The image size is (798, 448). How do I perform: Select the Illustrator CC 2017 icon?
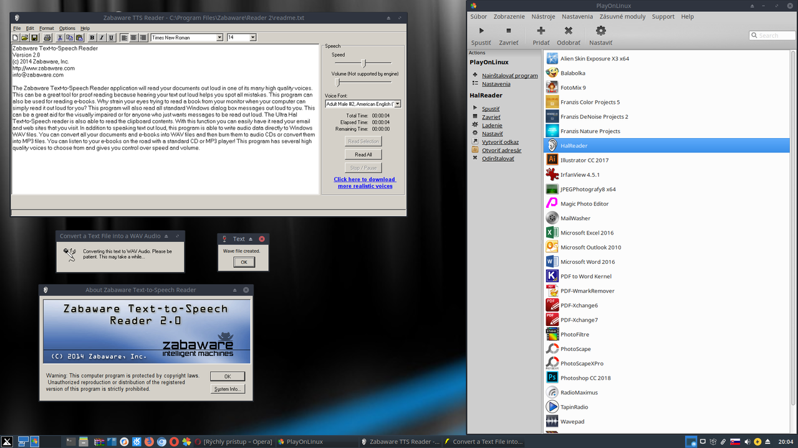point(552,160)
